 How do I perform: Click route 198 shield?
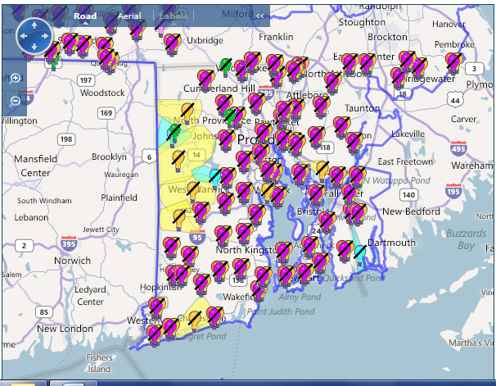[x=66, y=139]
